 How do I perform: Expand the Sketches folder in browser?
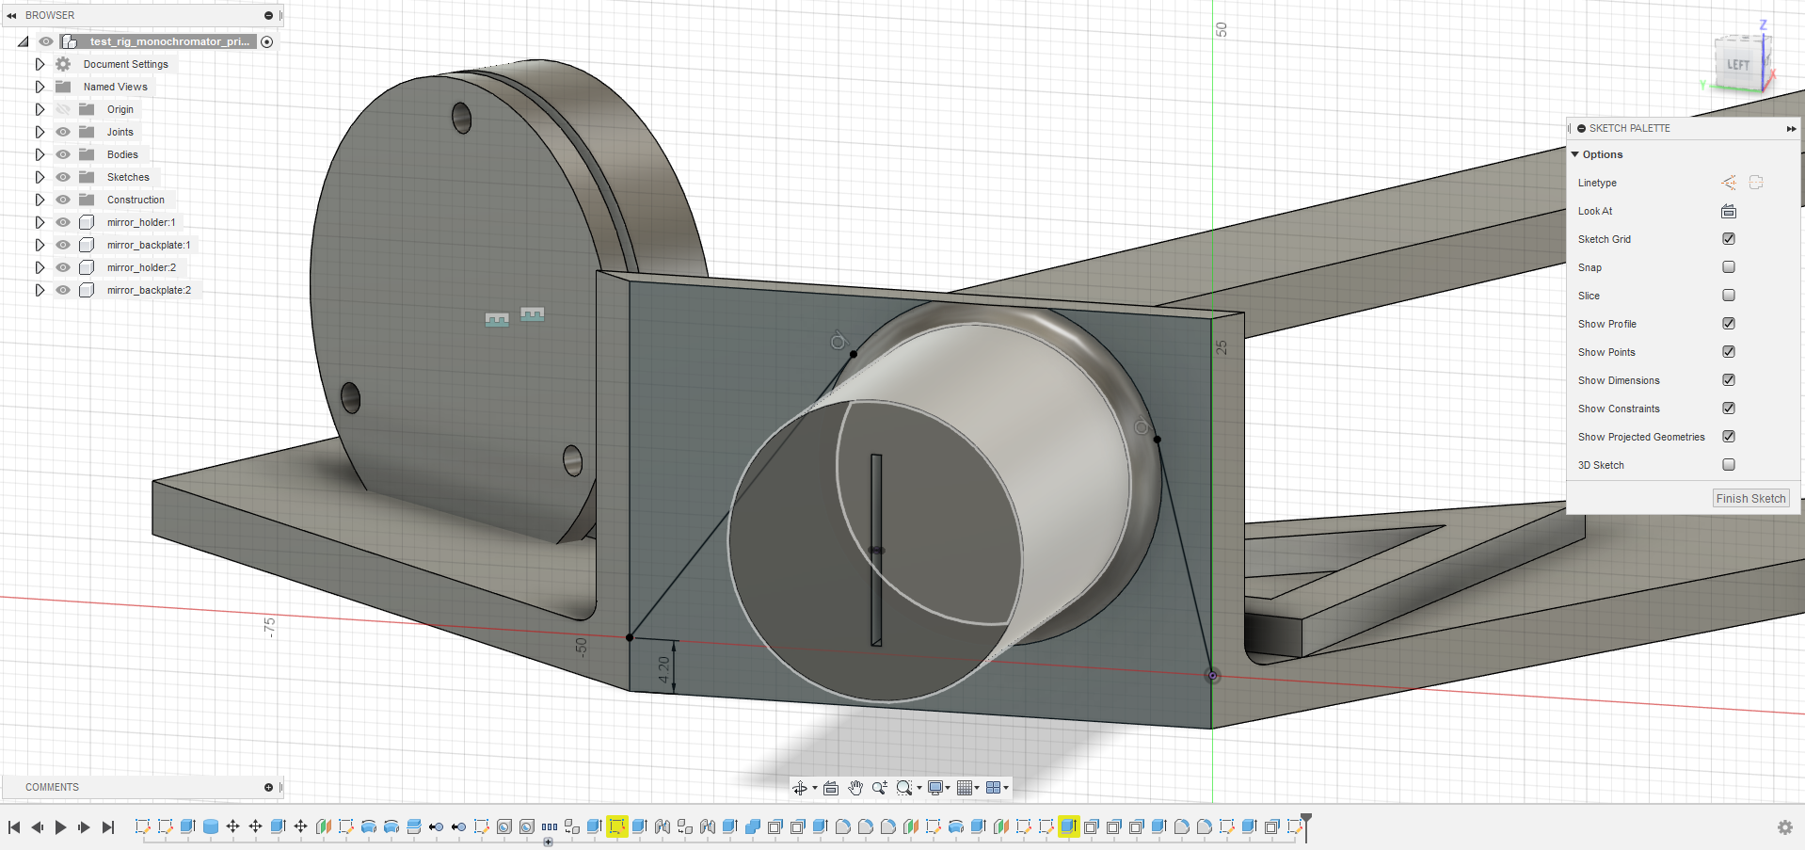(x=40, y=177)
